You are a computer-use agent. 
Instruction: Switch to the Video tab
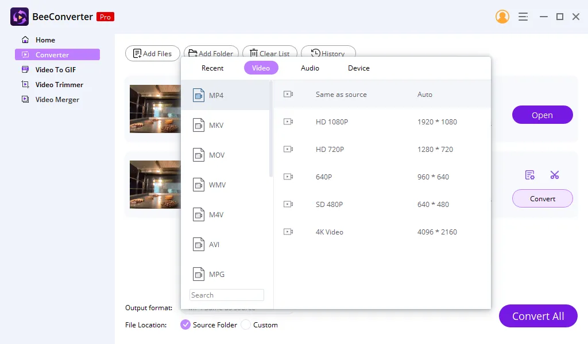tap(261, 68)
